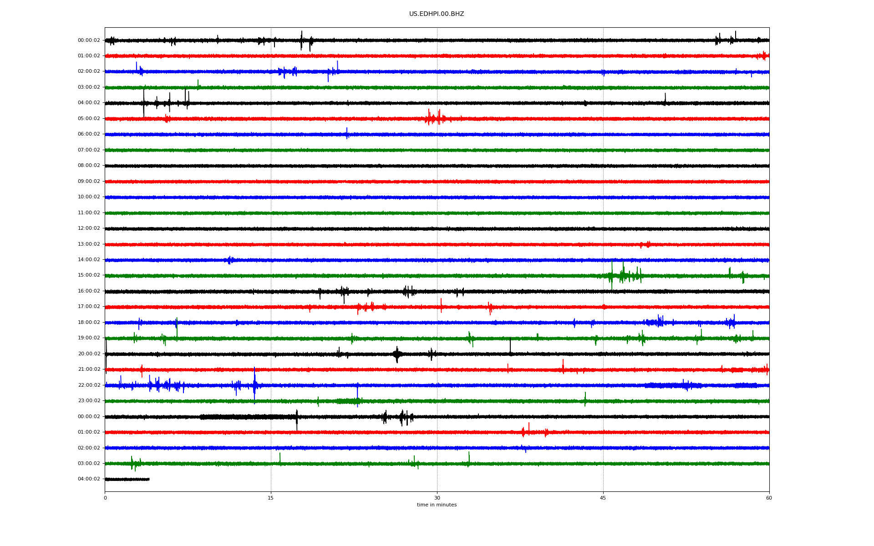The image size is (874, 546).
Task: Click the x-axis tick label 30
Action: [x=437, y=498]
